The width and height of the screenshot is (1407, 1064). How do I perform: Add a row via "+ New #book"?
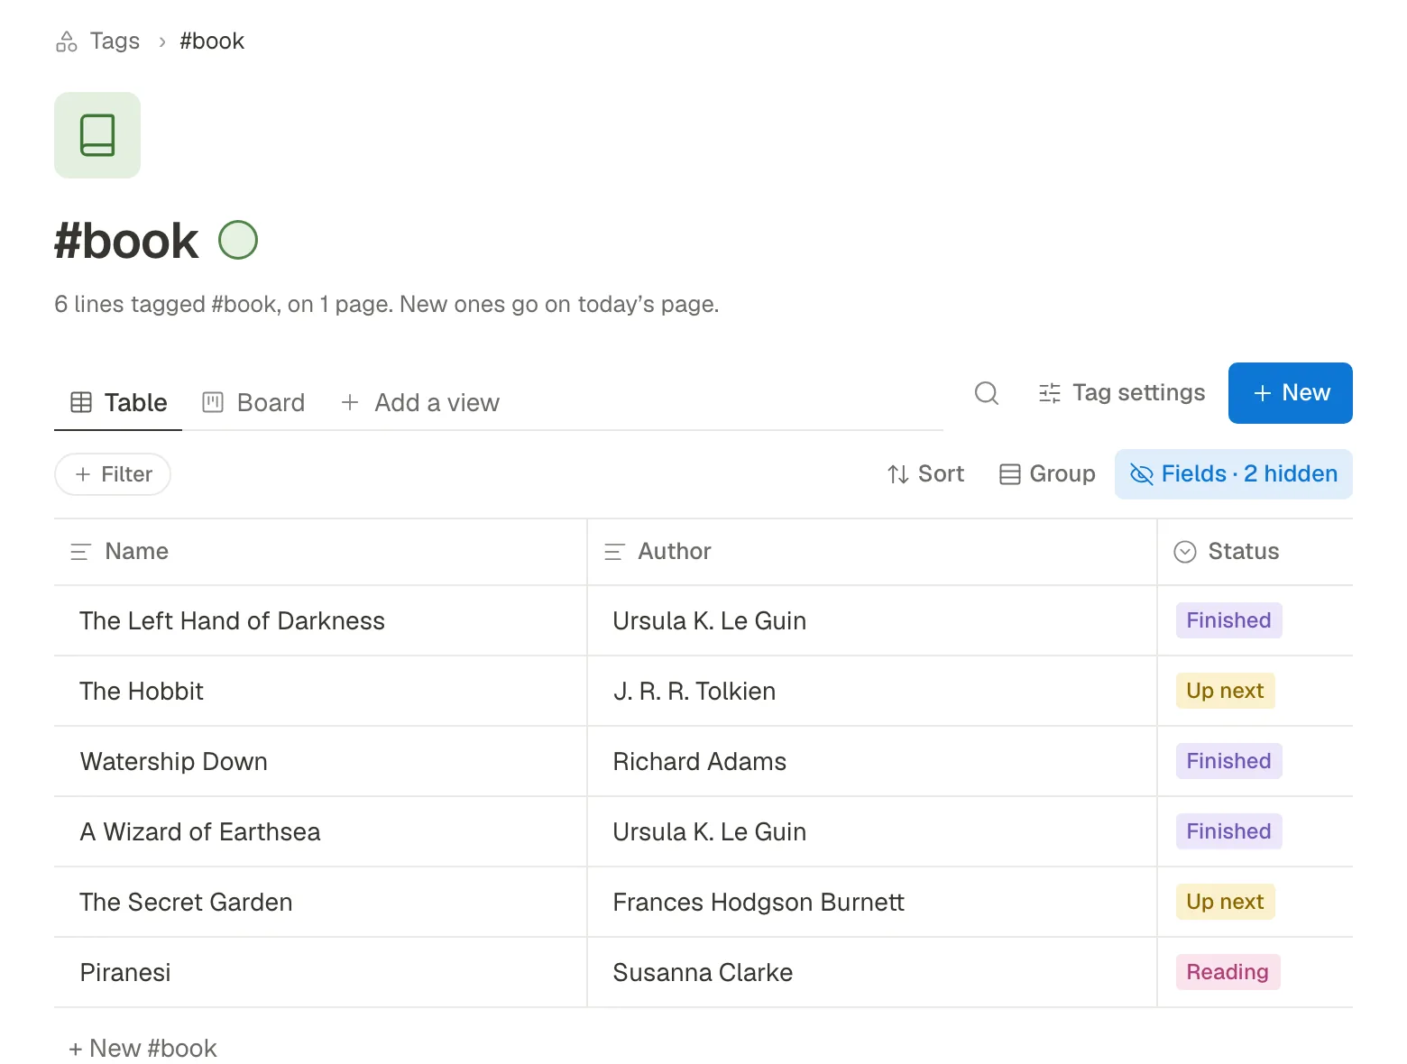(x=143, y=1048)
